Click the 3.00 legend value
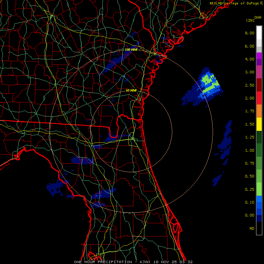The image size is (264, 264). pyautogui.click(x=250, y=72)
